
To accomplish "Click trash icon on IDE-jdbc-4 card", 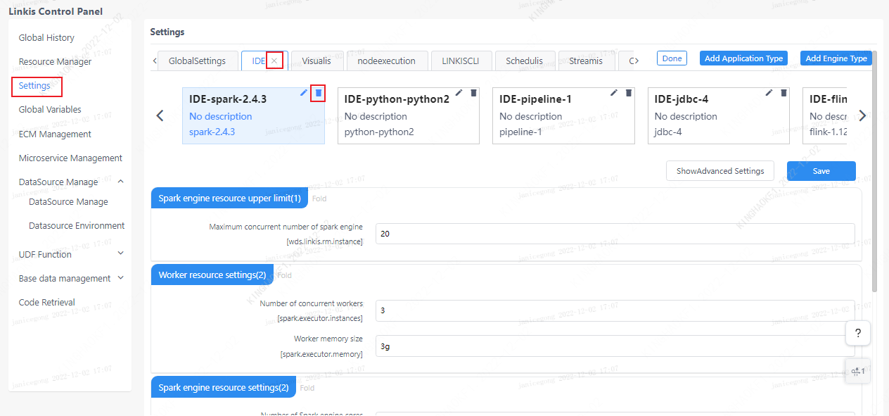I will tap(784, 92).
